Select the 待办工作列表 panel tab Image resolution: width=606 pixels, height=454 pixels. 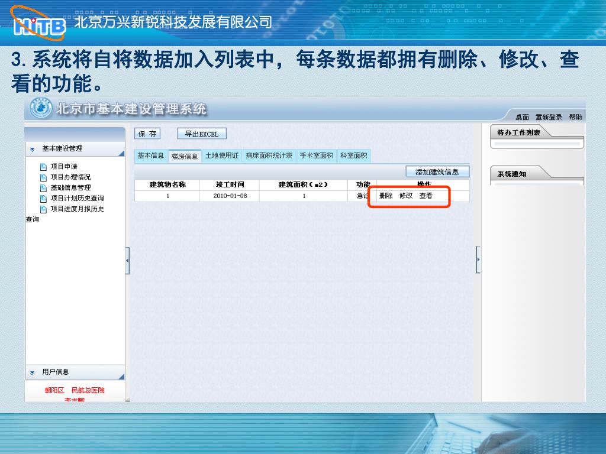tap(518, 132)
